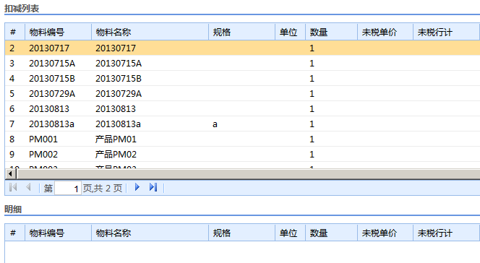Select the row with item number 20130729A
This screenshot has height=263, width=480.
tap(242, 94)
